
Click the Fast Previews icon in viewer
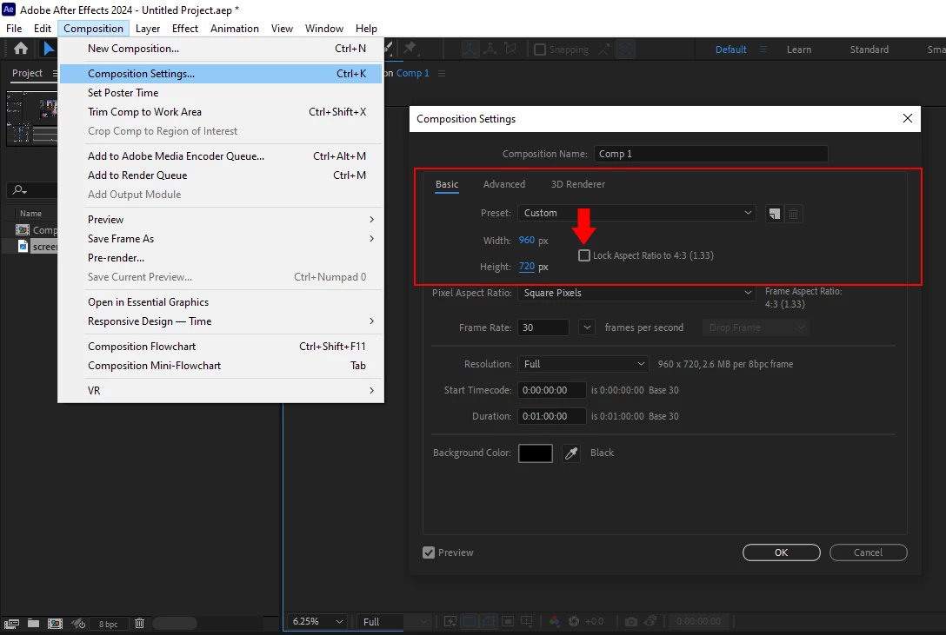pos(450,621)
